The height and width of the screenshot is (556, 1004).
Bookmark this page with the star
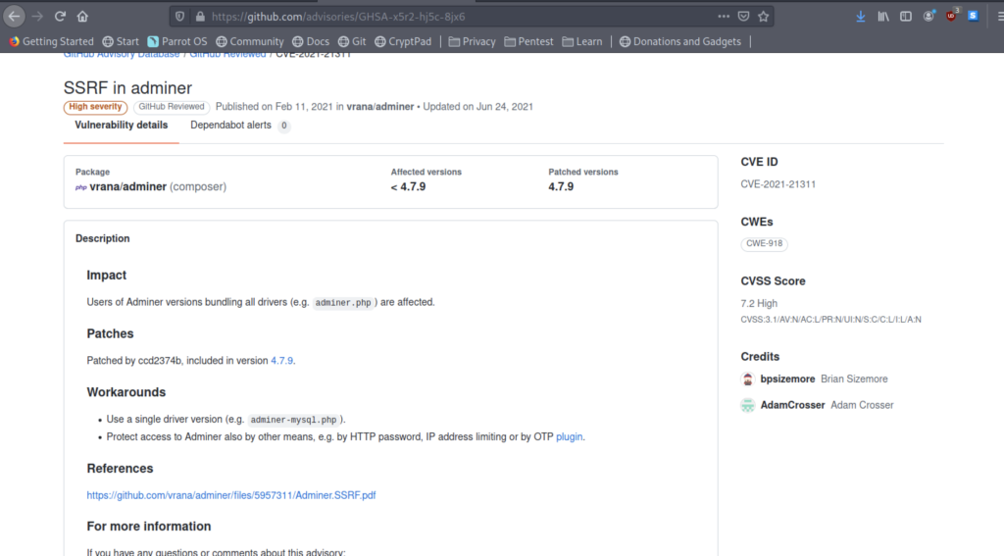(x=763, y=17)
